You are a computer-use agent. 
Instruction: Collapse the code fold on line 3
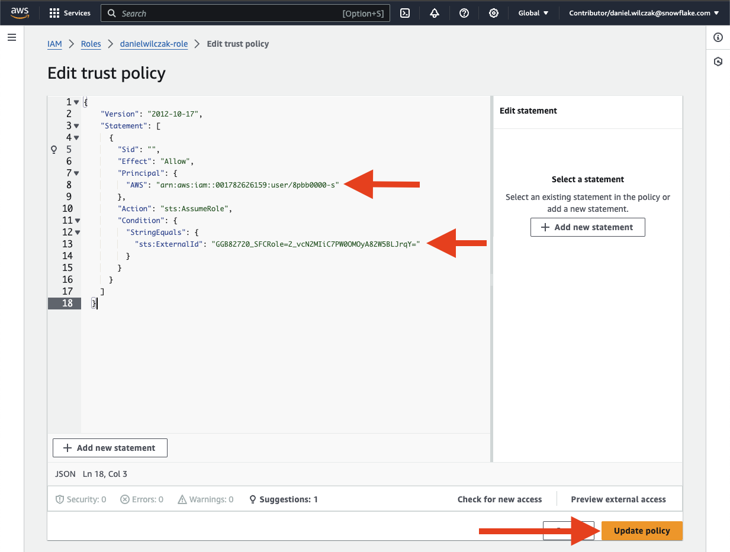(76, 126)
